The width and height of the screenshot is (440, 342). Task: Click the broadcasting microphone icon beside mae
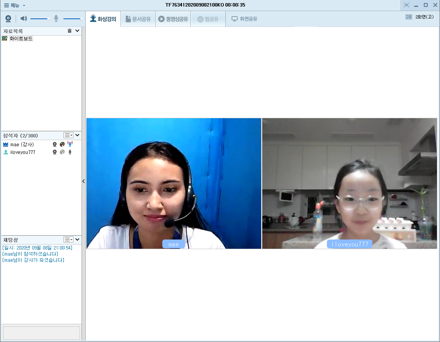[x=70, y=144]
